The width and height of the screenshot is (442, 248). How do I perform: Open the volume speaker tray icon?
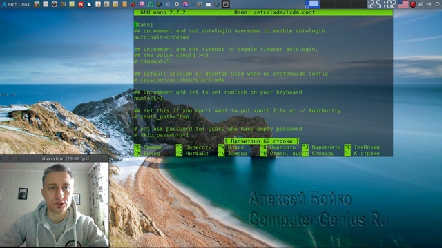point(429,4)
